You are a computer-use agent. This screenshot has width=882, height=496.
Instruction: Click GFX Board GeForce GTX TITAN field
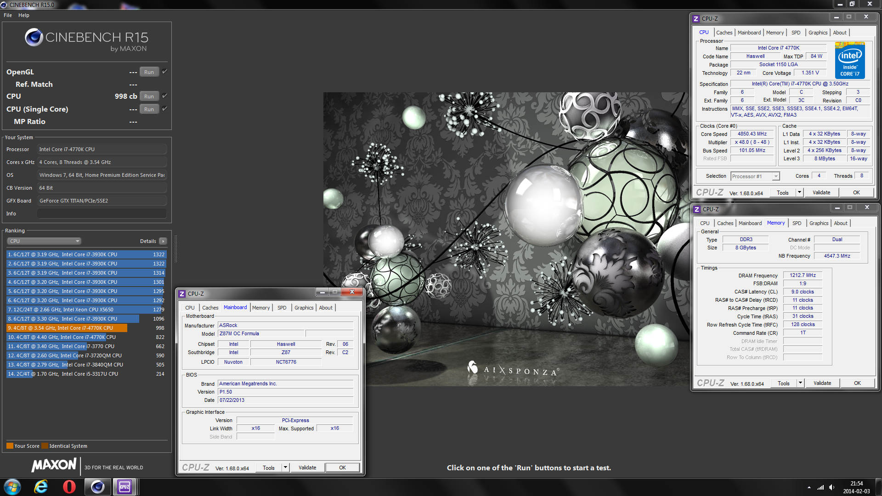(102, 201)
